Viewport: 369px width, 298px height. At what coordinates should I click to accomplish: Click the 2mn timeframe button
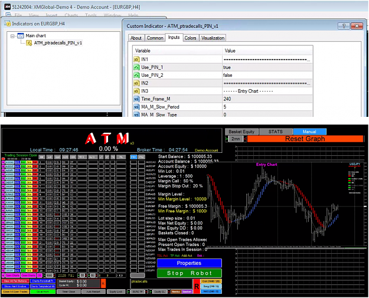tap(236, 139)
